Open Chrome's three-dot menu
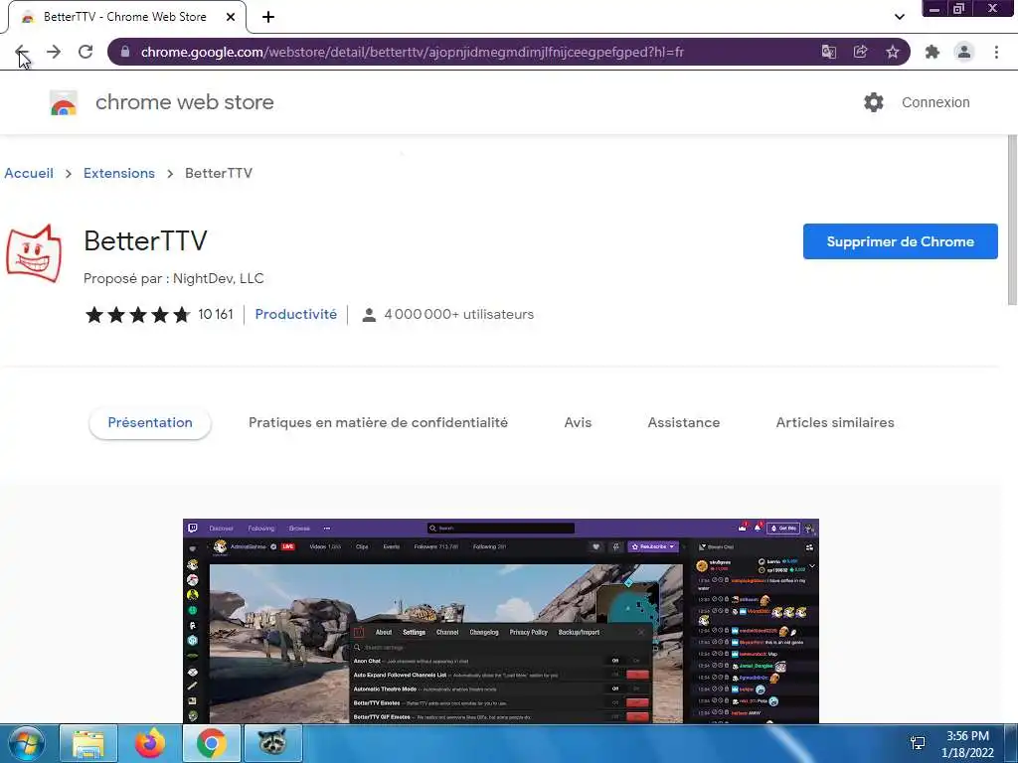 coord(996,52)
